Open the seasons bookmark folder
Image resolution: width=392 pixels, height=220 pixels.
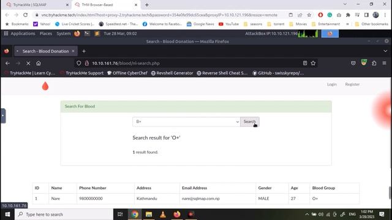pyautogui.click(x=253, y=24)
